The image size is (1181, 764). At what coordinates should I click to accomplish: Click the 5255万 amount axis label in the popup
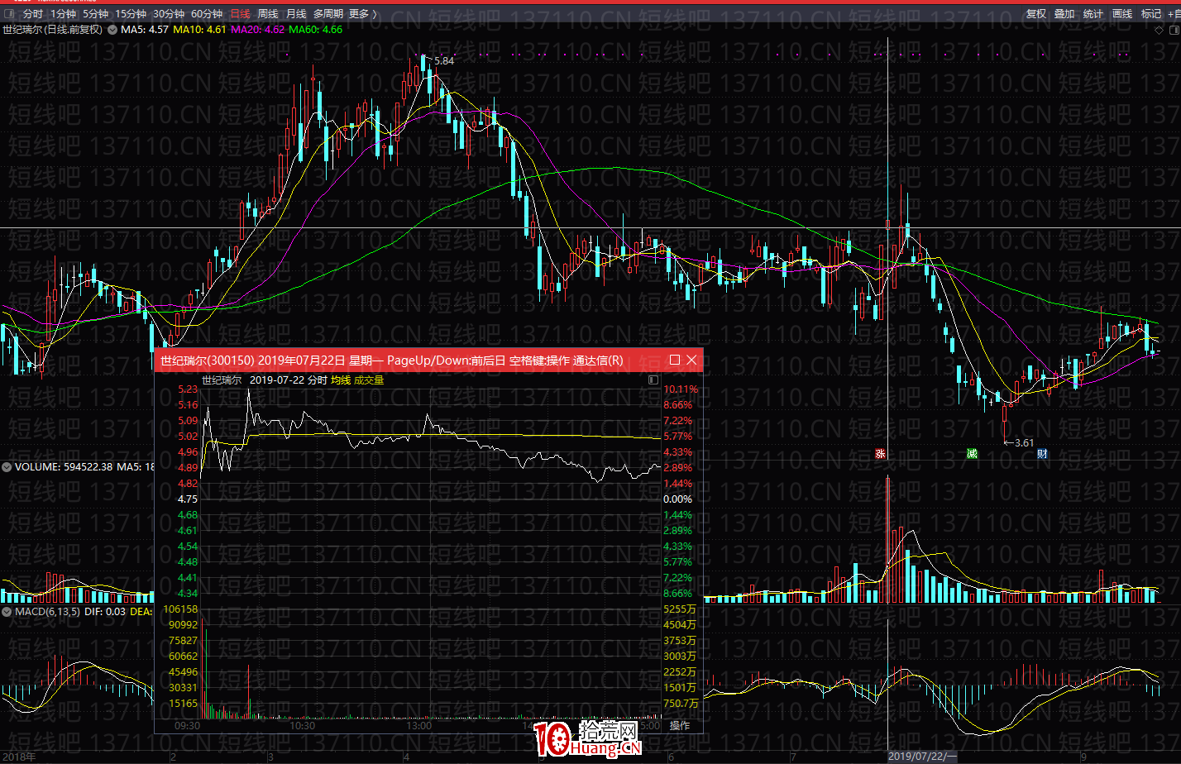680,609
